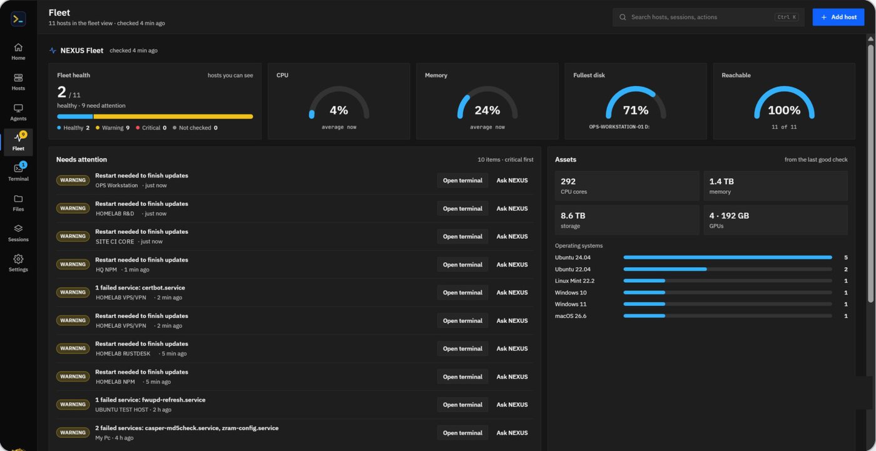Click the macOS 26.6 operating system row
876x451 pixels.
701,316
